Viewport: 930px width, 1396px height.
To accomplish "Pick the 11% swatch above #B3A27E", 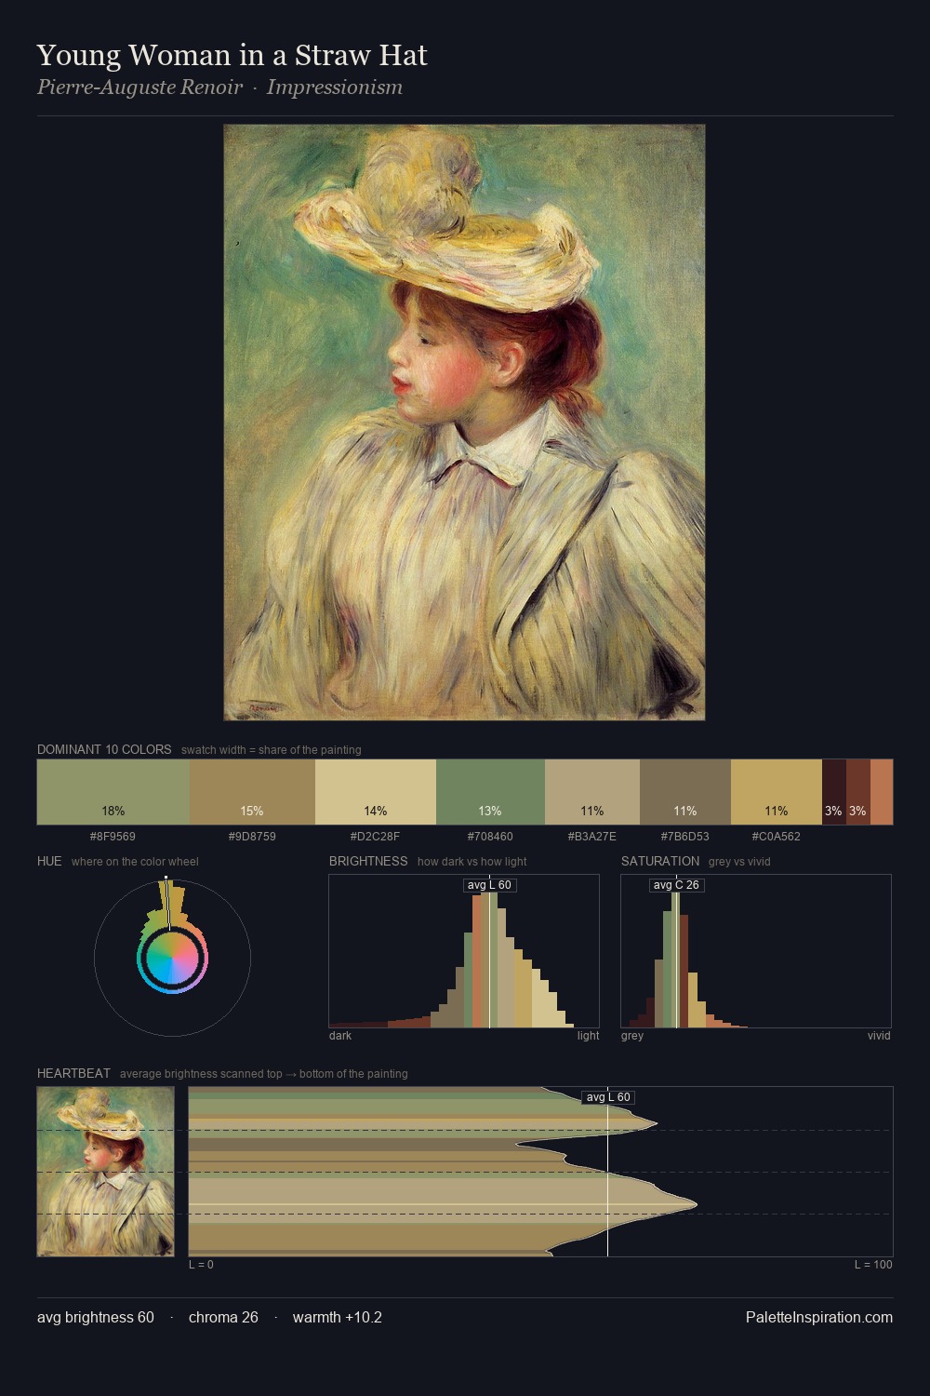I will coord(592,792).
